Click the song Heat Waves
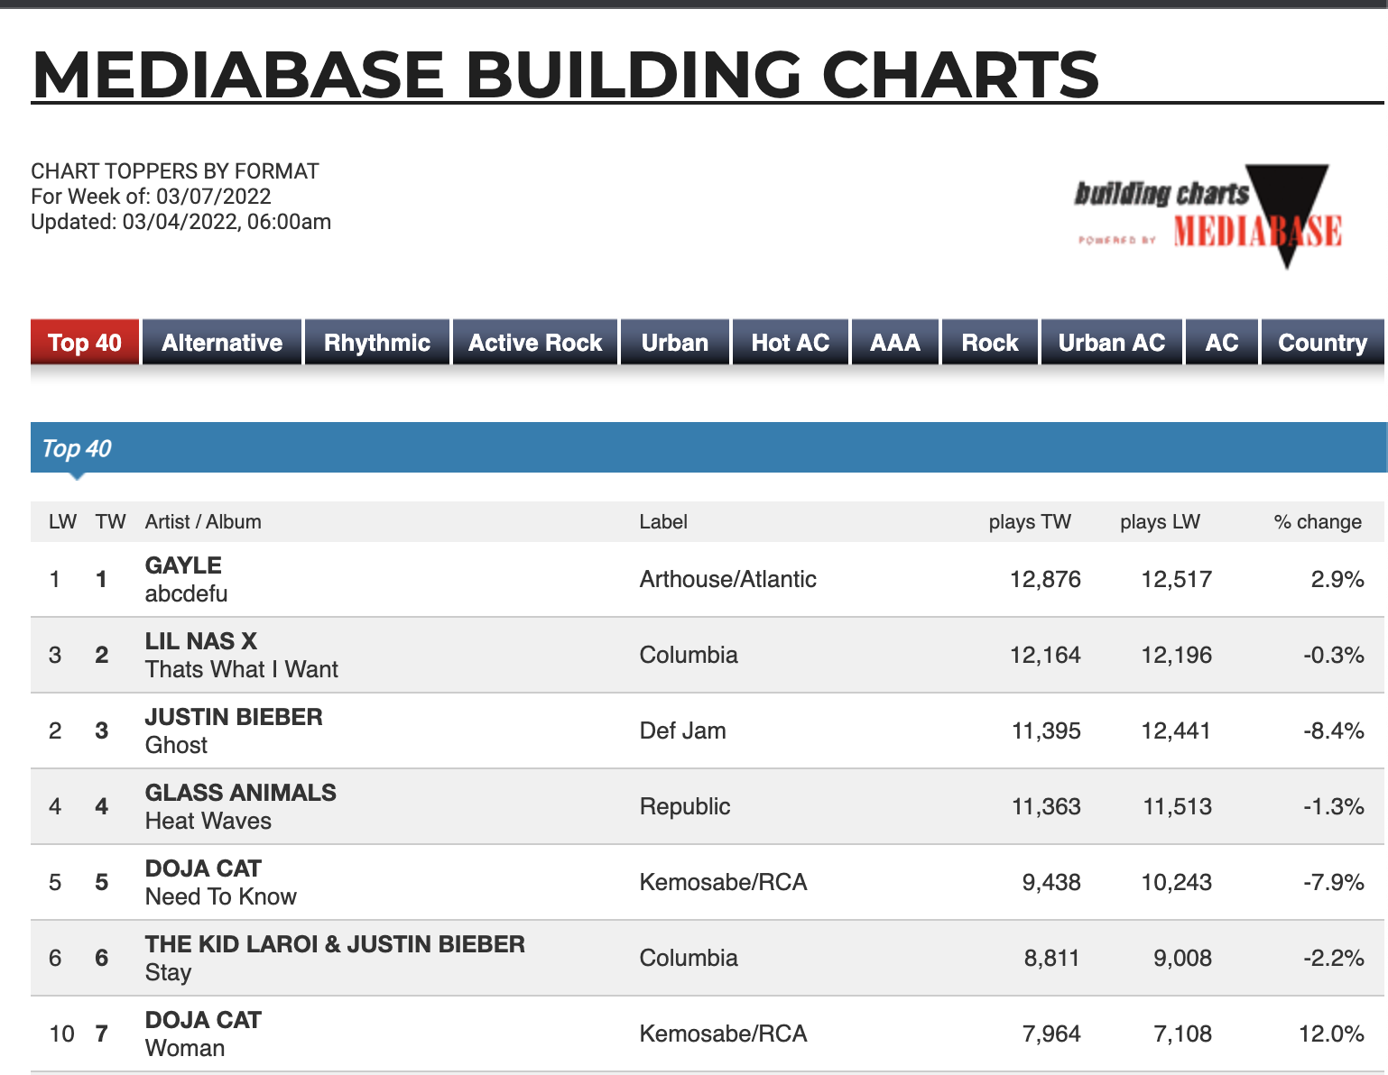This screenshot has height=1075, width=1388. (208, 821)
